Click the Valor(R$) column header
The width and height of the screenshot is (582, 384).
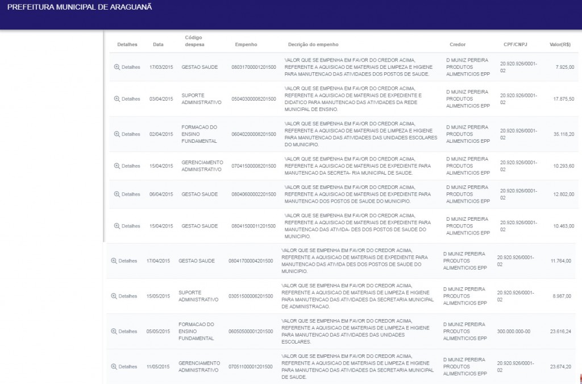(560, 44)
